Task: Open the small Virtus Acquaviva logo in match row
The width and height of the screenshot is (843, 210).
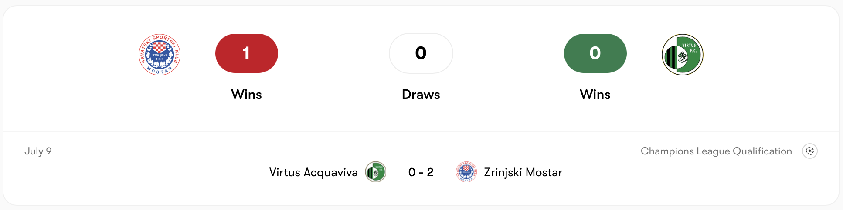Action: click(x=376, y=172)
